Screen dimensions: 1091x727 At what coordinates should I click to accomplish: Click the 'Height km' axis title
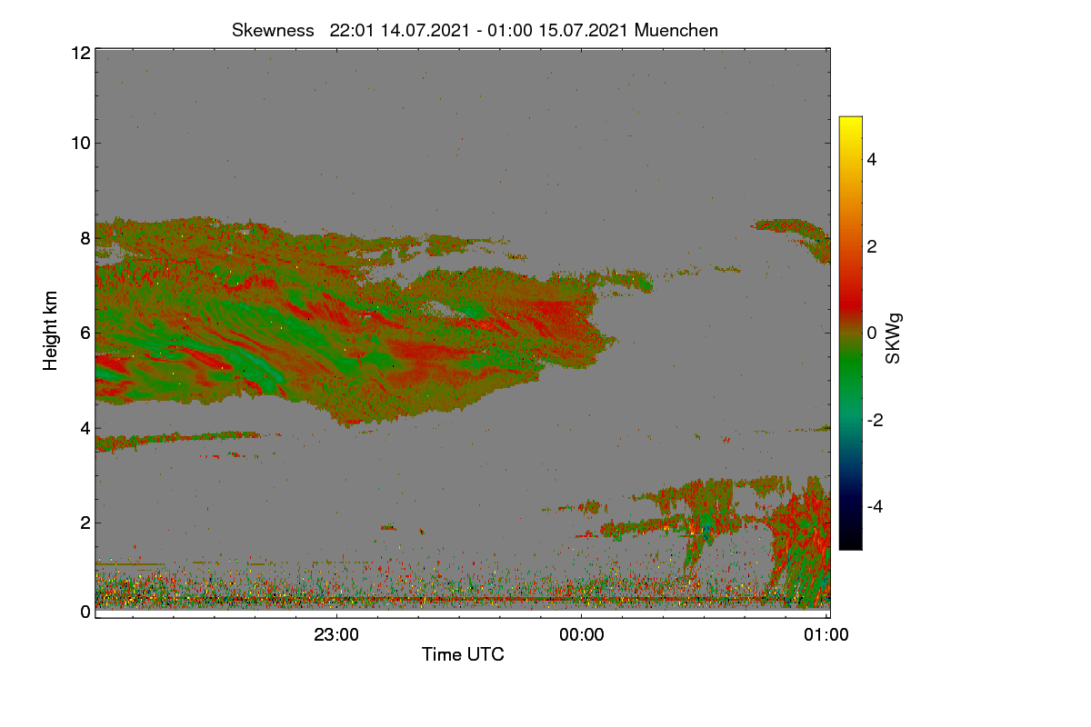click(x=51, y=331)
